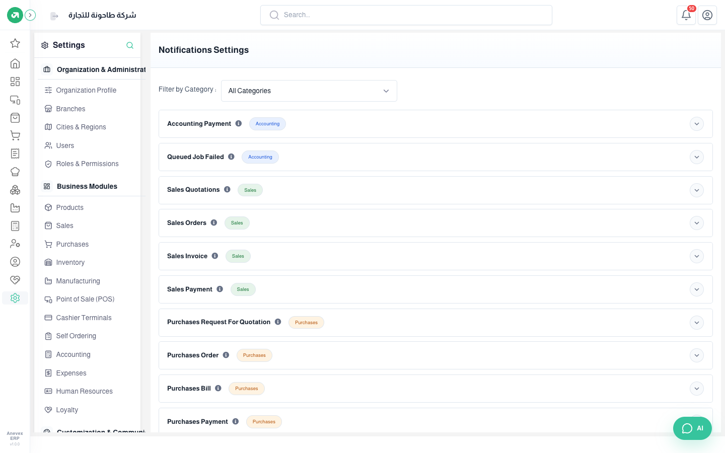Expand the Accounting Payment row chevron
Screen dimensions: 725x453
(x=697, y=124)
